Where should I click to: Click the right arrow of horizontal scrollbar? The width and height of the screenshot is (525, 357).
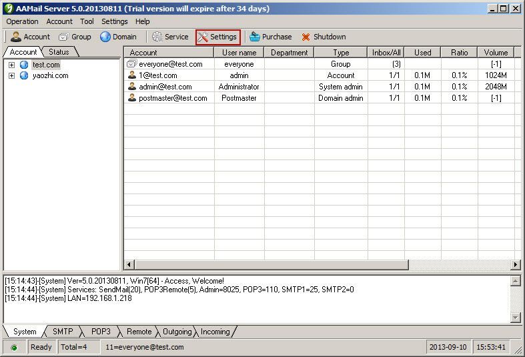[515, 264]
